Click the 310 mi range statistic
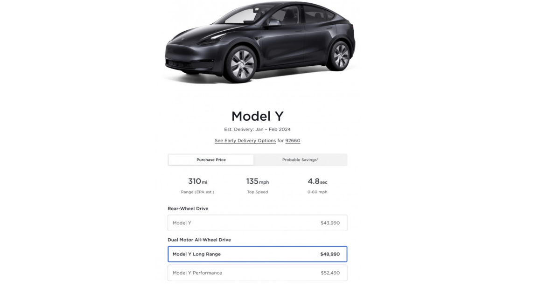The height and width of the screenshot is (290, 560). coord(197,182)
